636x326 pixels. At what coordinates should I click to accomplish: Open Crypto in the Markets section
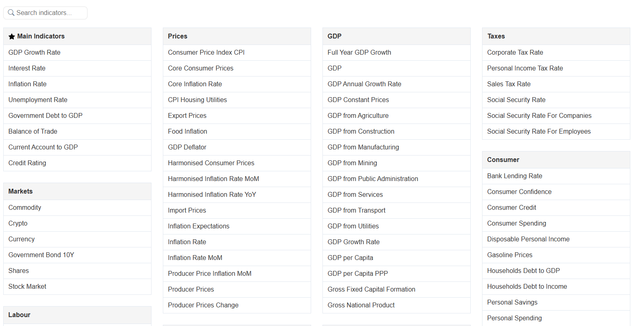point(18,223)
